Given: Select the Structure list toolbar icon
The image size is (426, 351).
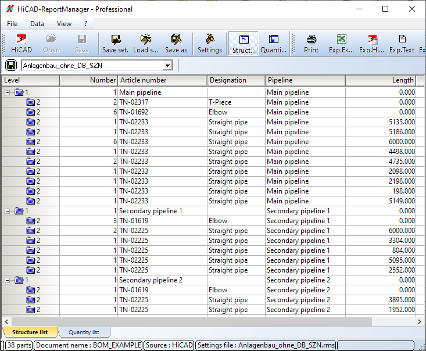Looking at the screenshot, I should (x=244, y=40).
